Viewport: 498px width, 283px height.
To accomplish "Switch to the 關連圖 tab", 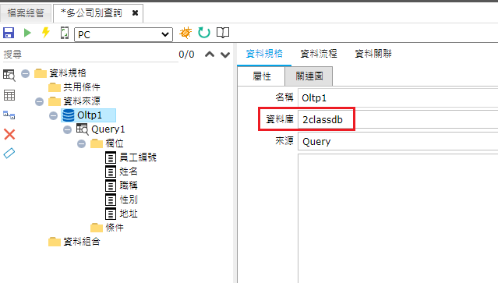I will pyautogui.click(x=309, y=76).
